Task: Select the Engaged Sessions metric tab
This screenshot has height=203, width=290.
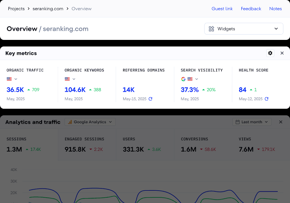Action: 87,145
